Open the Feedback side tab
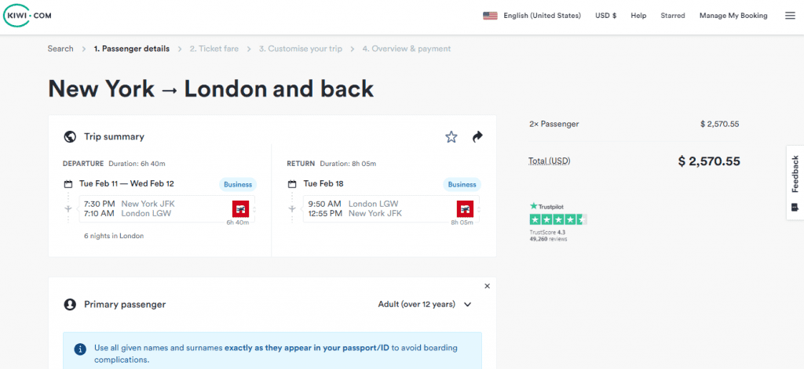Image resolution: width=804 pixels, height=369 pixels. (795, 183)
